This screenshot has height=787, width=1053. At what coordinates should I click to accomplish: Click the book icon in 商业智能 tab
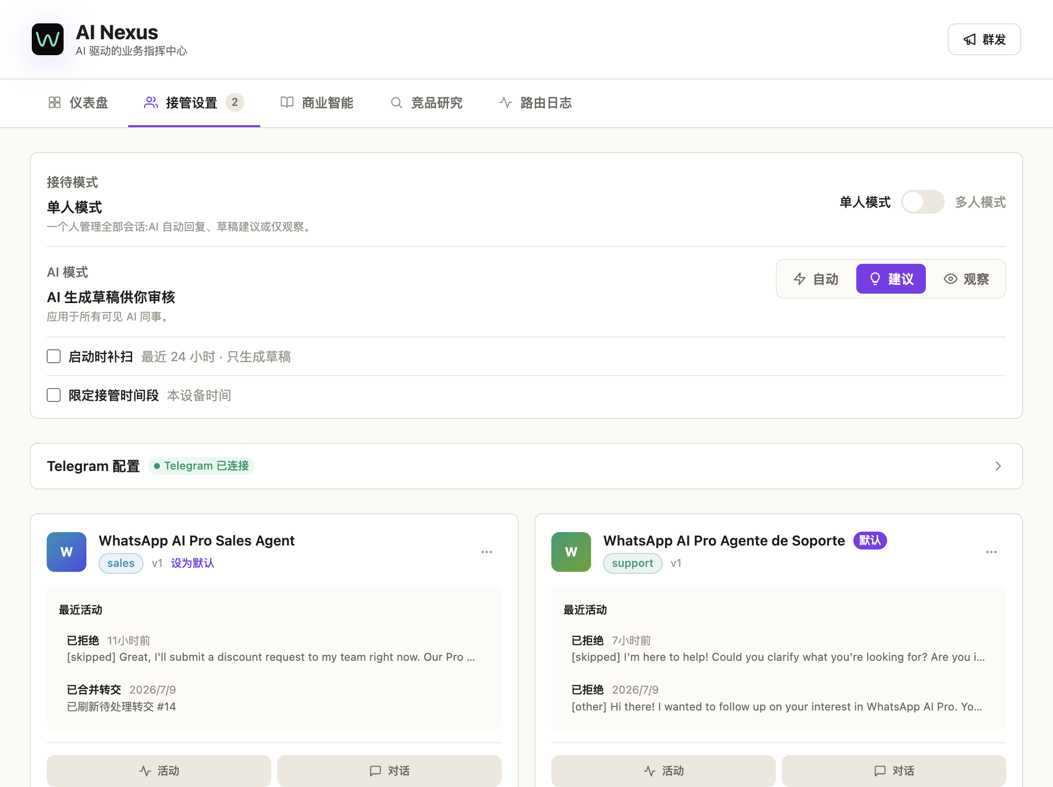click(287, 102)
